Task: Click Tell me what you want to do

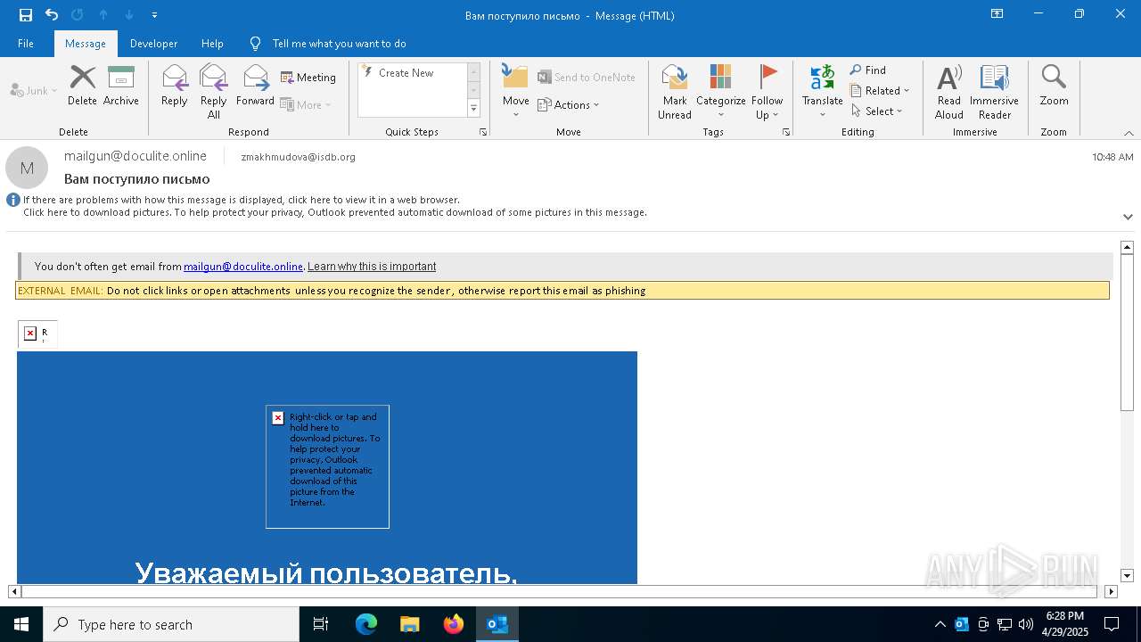Action: tap(340, 44)
